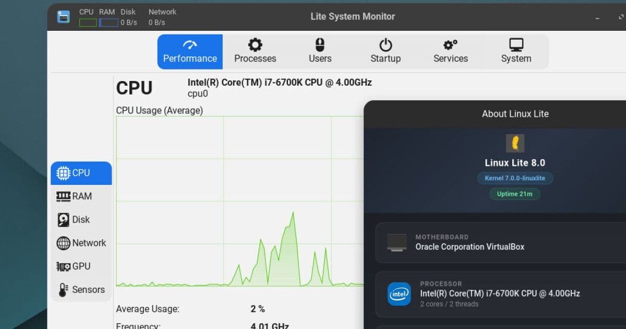This screenshot has height=329, width=626.
Task: Click the hard disk sidebar icon
Action: pos(63,220)
